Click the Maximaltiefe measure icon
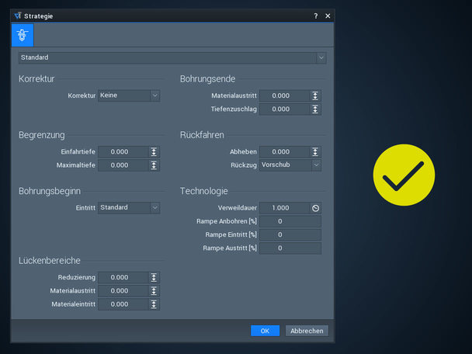Screen dimensions: 472x354 [x=154, y=165]
